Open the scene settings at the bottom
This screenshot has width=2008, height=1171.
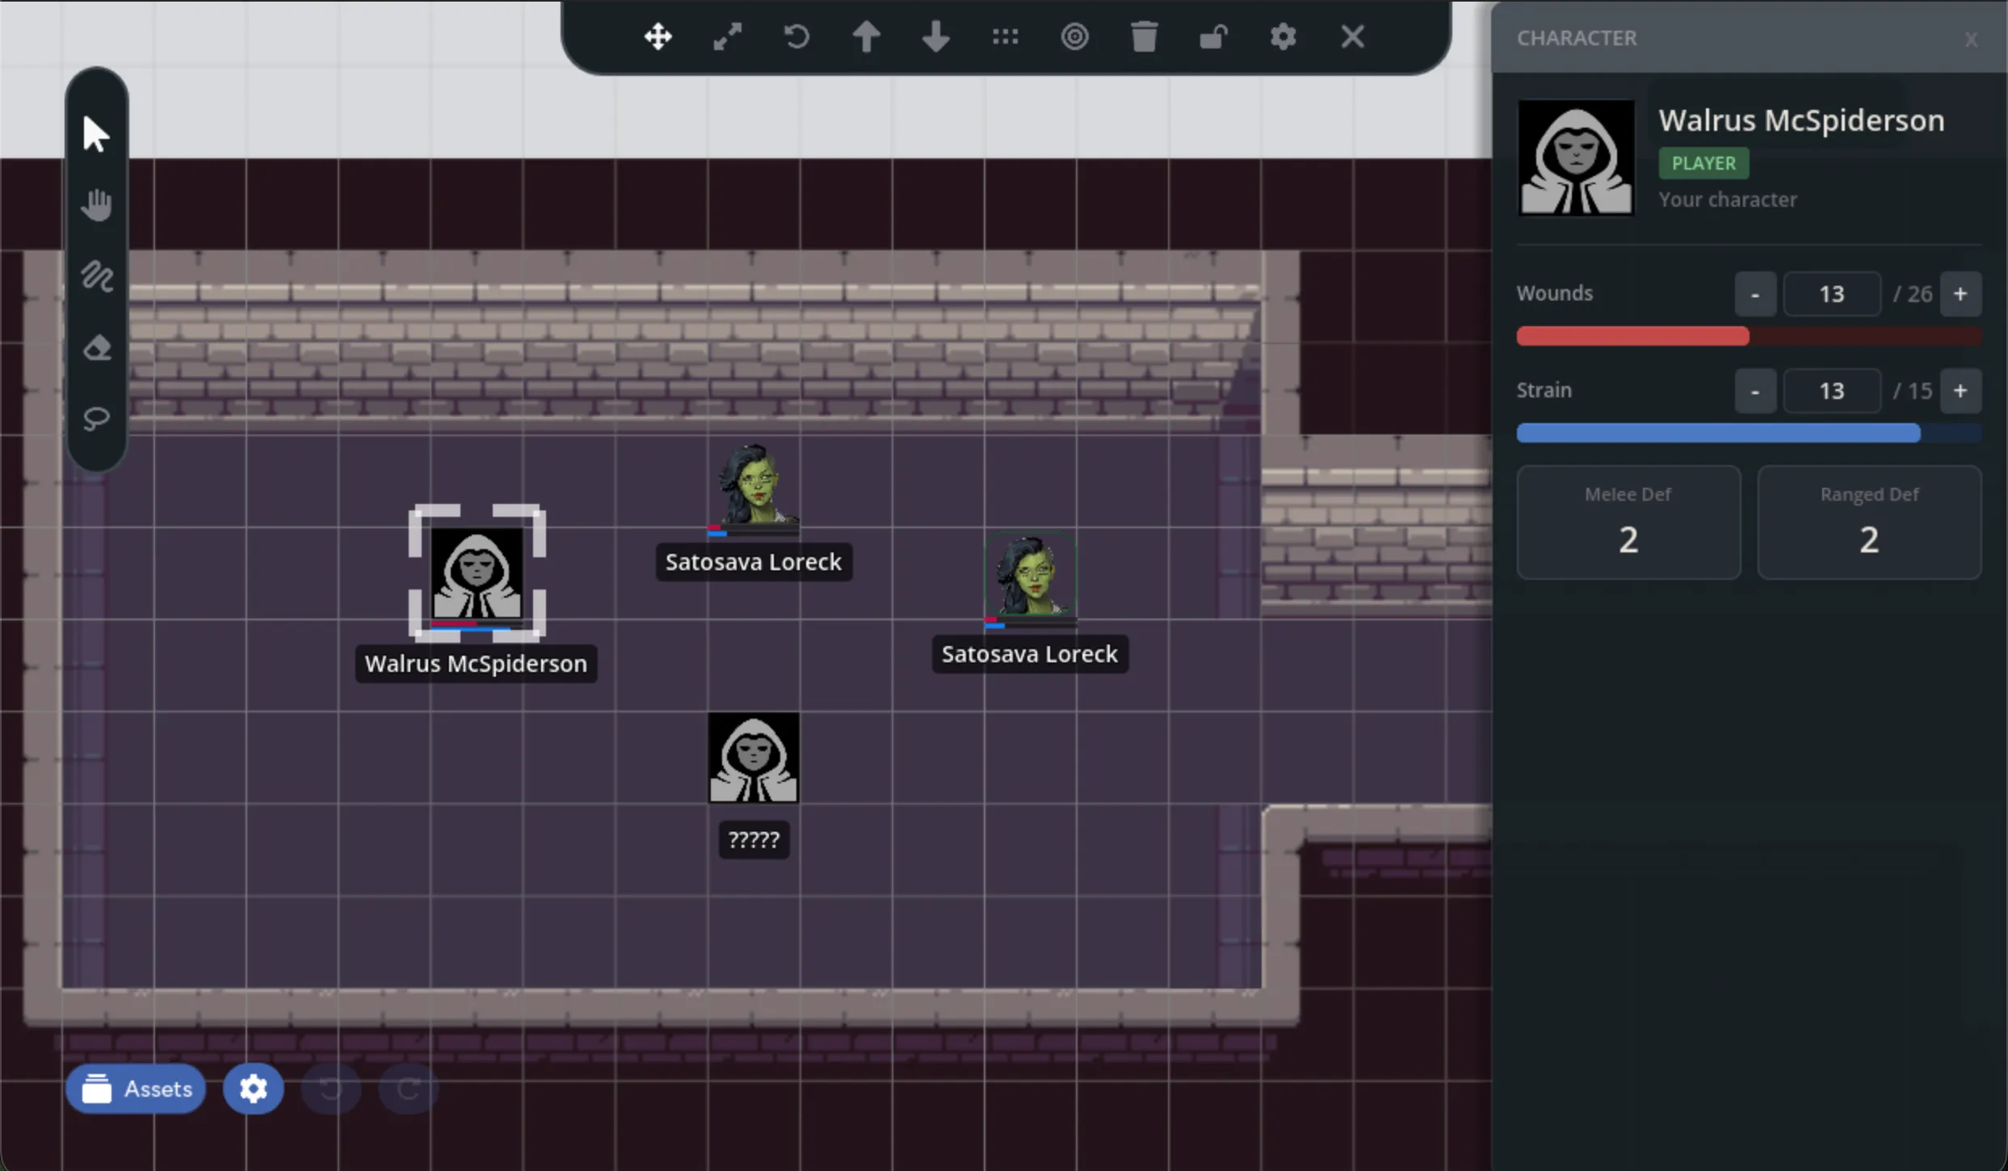point(252,1089)
